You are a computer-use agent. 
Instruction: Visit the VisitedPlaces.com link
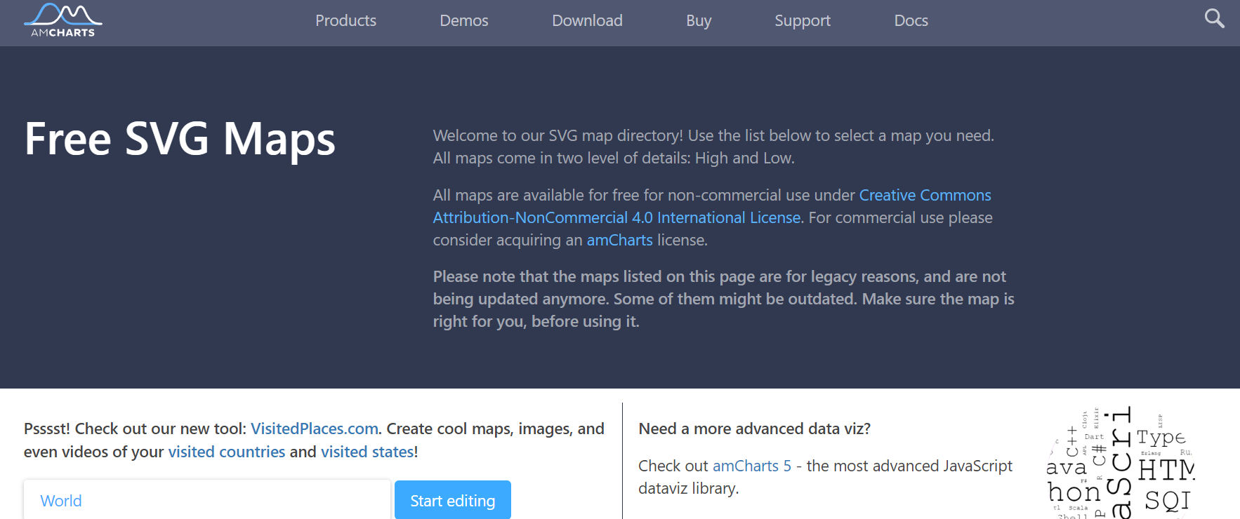315,429
